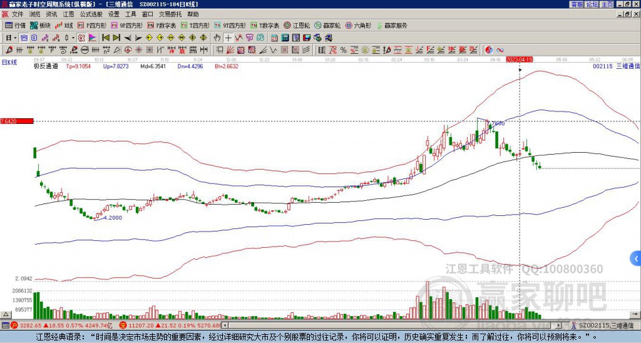Viewport: 641px width, 343px height.
Task: Open the 公式选股 menu
Action: click(x=91, y=14)
